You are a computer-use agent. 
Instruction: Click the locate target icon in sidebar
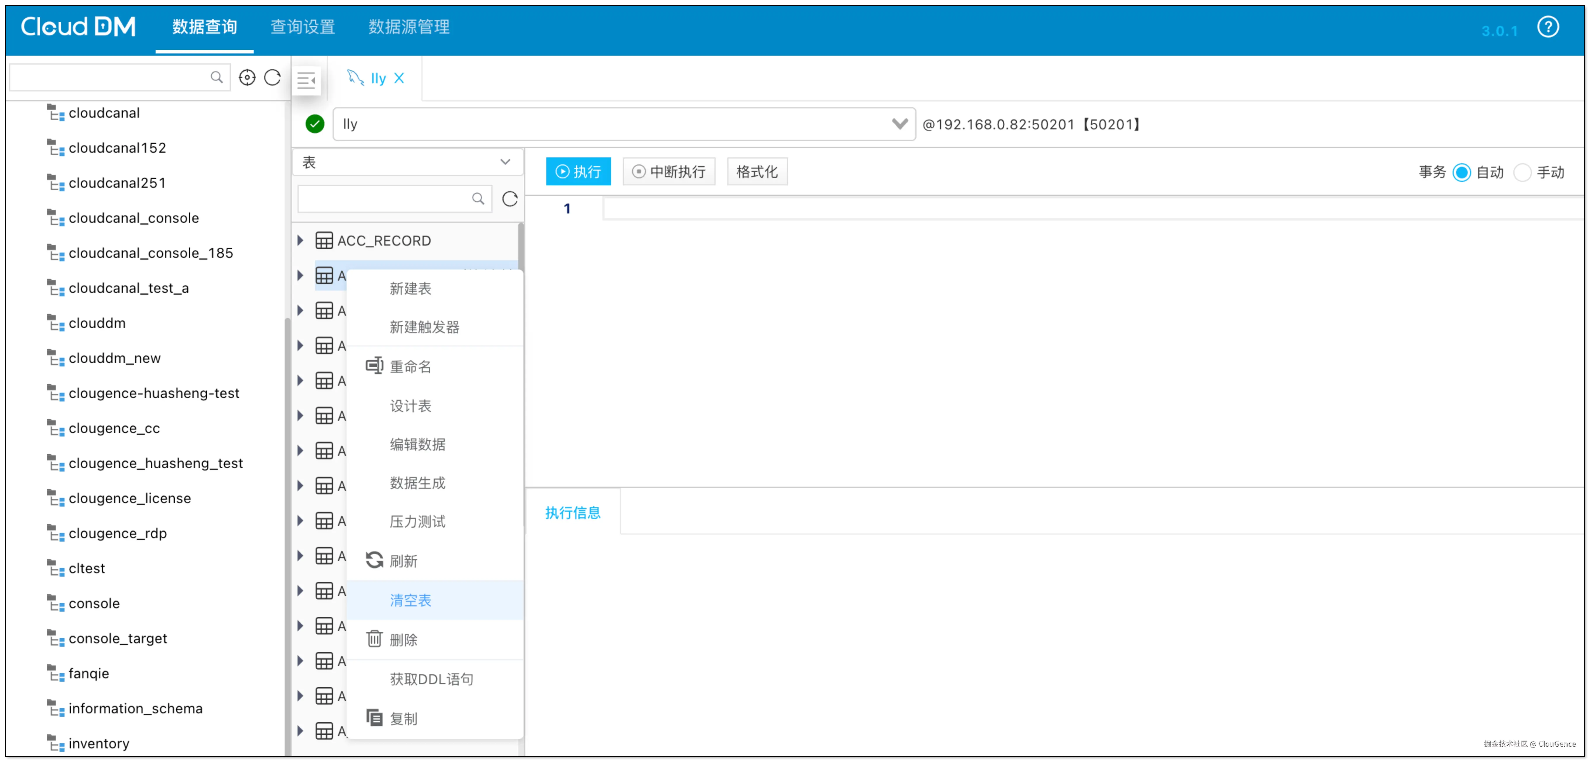[247, 77]
